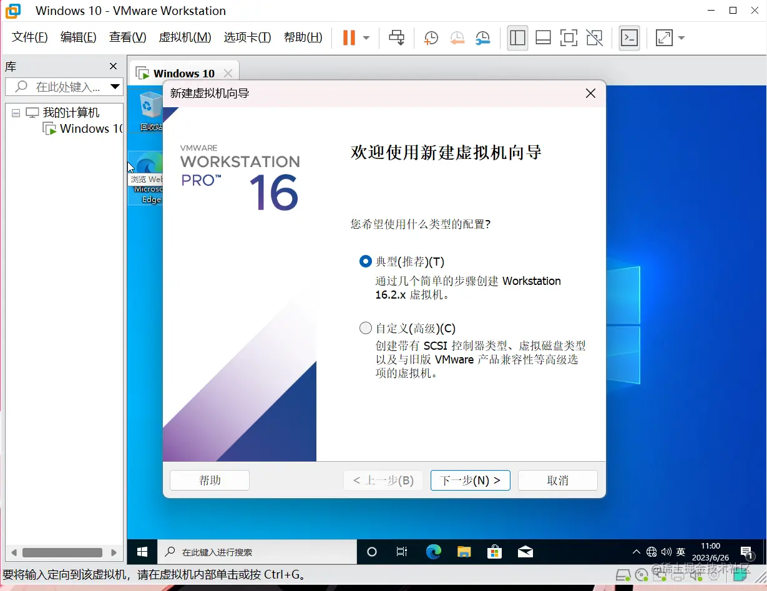Open the 选项卡(T) menu

coord(247,37)
